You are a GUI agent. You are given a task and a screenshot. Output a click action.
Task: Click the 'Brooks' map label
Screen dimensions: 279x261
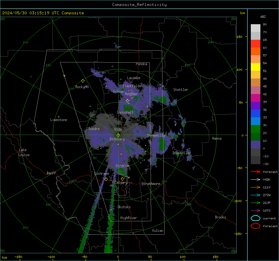coord(220,217)
